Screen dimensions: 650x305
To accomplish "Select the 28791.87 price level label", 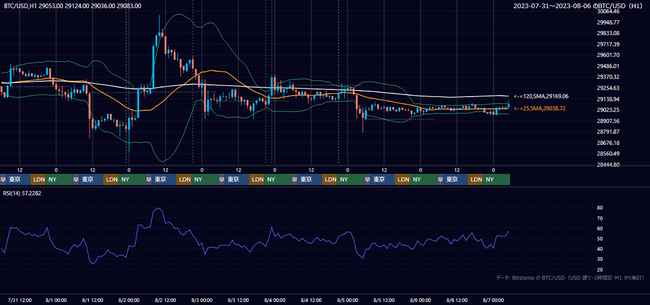I will click(608, 132).
